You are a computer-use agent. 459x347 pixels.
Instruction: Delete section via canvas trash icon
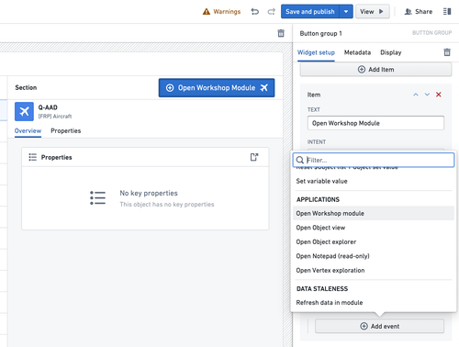tap(281, 33)
